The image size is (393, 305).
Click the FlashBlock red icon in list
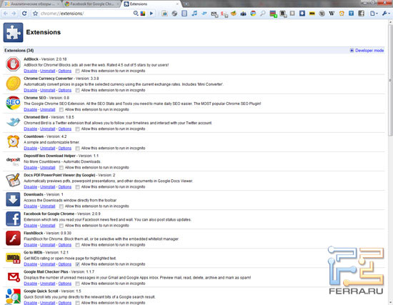coord(13,238)
